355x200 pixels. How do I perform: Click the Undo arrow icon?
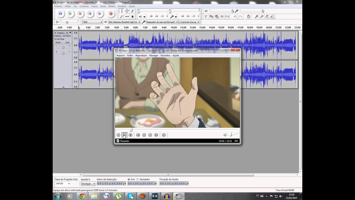coord(235,17)
